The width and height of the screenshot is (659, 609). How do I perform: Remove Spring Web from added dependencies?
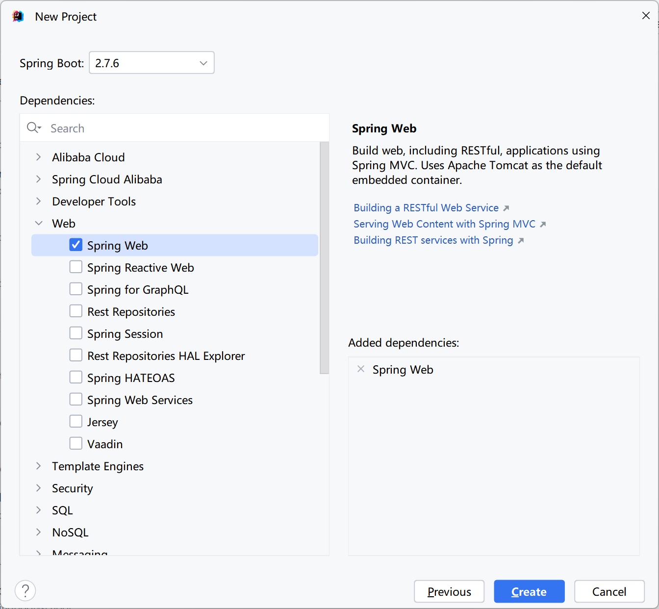pos(361,369)
